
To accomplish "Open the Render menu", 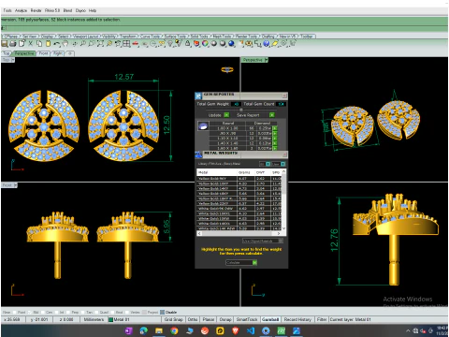I will (36, 10).
